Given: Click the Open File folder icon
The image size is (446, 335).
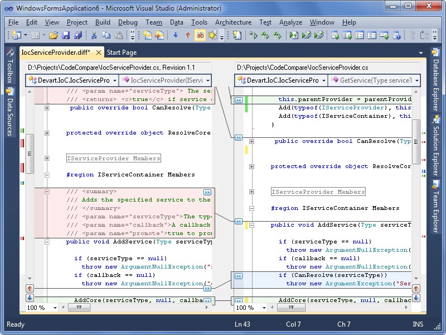Looking at the screenshot, I should [x=54, y=36].
